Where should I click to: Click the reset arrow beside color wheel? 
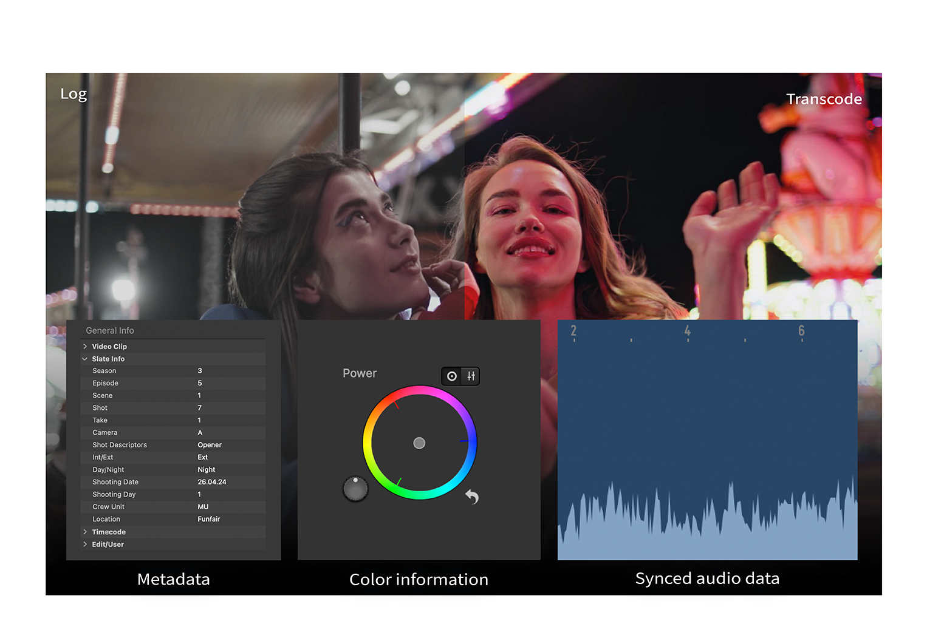point(472,497)
